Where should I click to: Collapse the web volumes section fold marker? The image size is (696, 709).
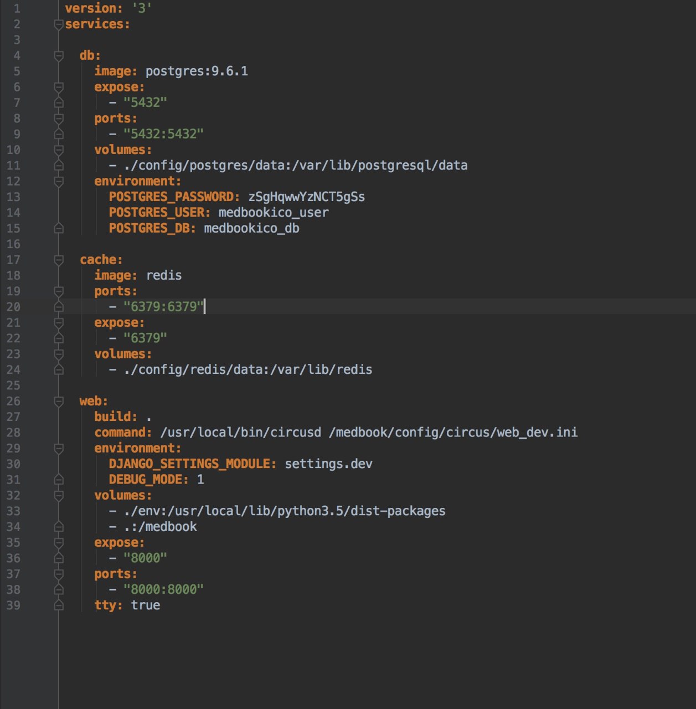point(59,495)
